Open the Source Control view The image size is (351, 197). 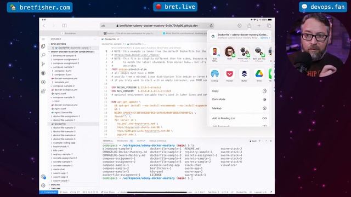[43, 64]
